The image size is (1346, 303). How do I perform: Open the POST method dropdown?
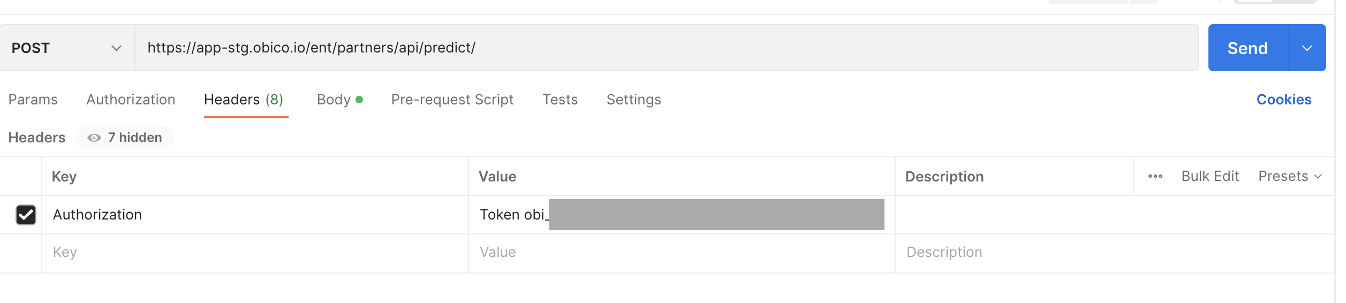pos(67,48)
